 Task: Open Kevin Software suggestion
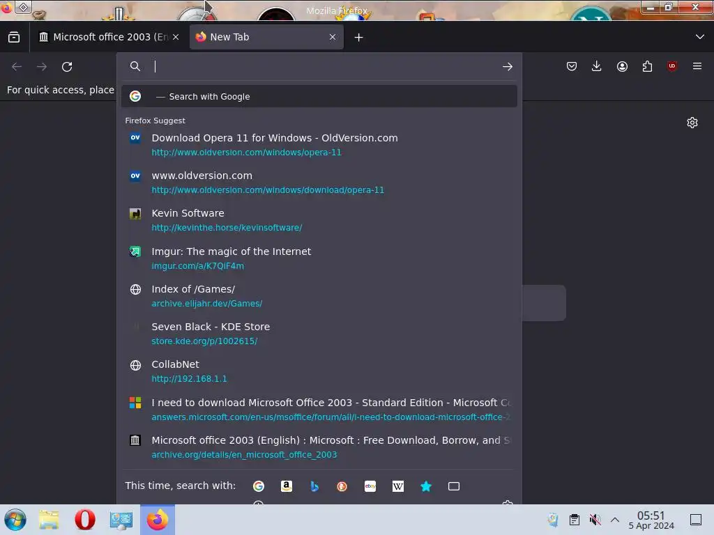coord(319,220)
